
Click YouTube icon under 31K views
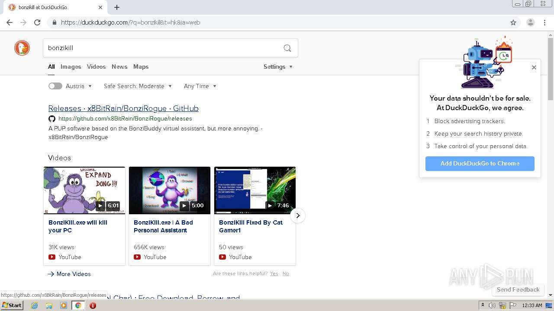click(x=52, y=257)
